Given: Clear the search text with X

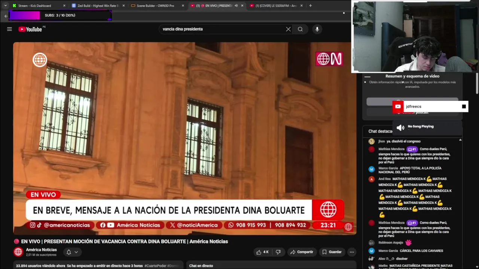Looking at the screenshot, I should click(x=288, y=29).
